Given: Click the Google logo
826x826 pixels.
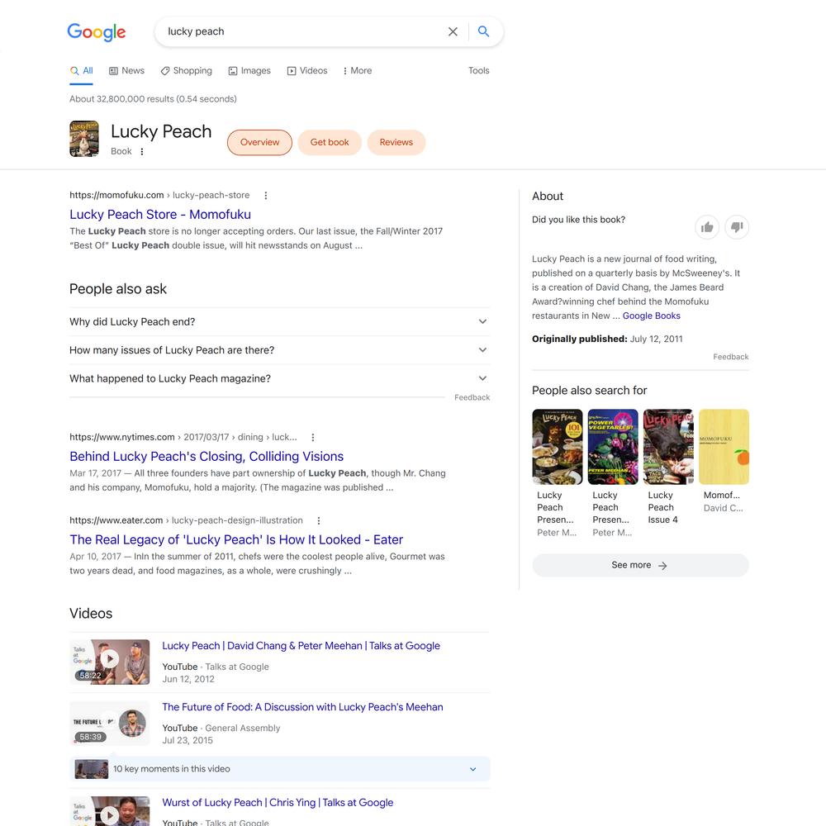Looking at the screenshot, I should [x=97, y=32].
